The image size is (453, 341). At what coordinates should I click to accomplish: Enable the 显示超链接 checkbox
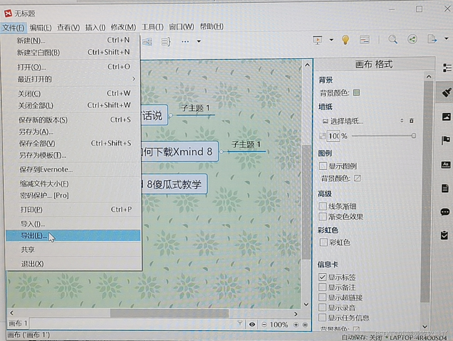point(322,297)
